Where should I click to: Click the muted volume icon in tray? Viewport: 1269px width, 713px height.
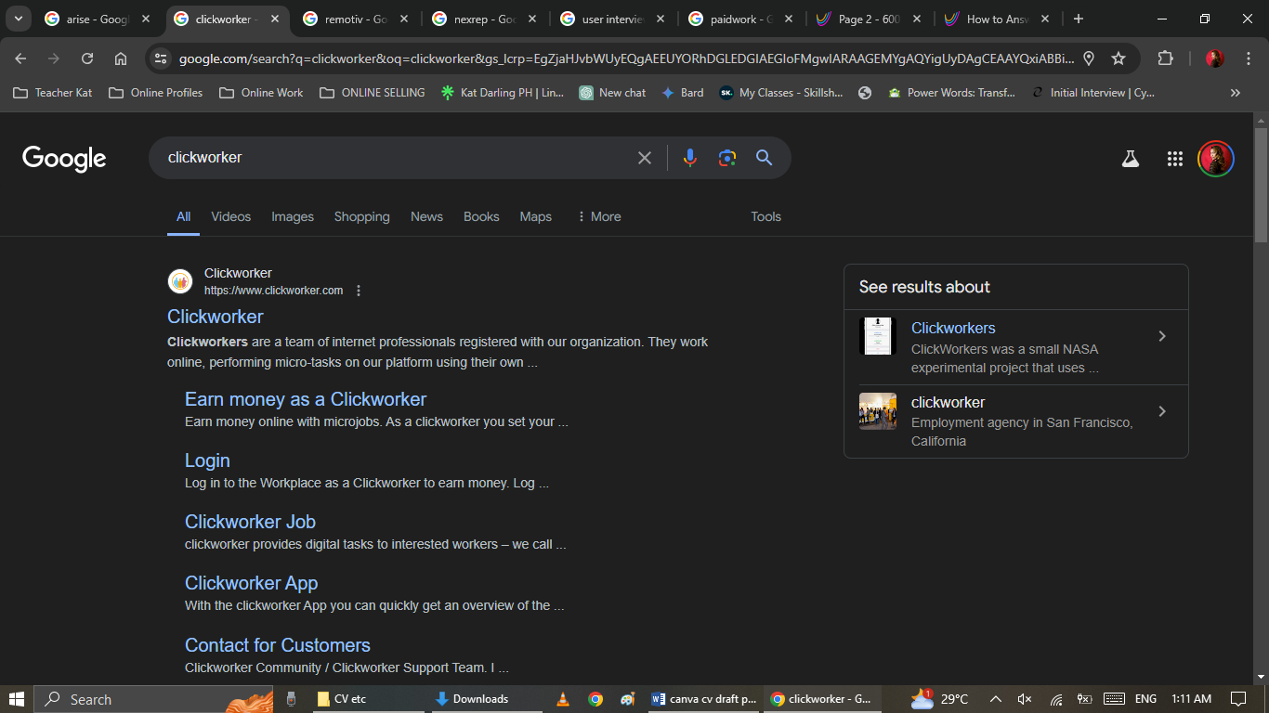(1025, 699)
